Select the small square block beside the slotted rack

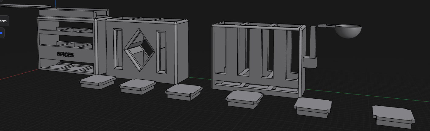click(x=310, y=62)
